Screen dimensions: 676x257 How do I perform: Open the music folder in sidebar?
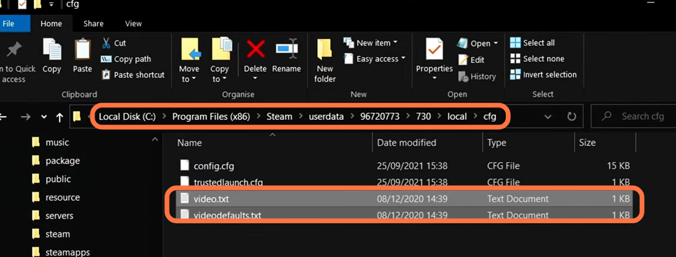[51, 142]
